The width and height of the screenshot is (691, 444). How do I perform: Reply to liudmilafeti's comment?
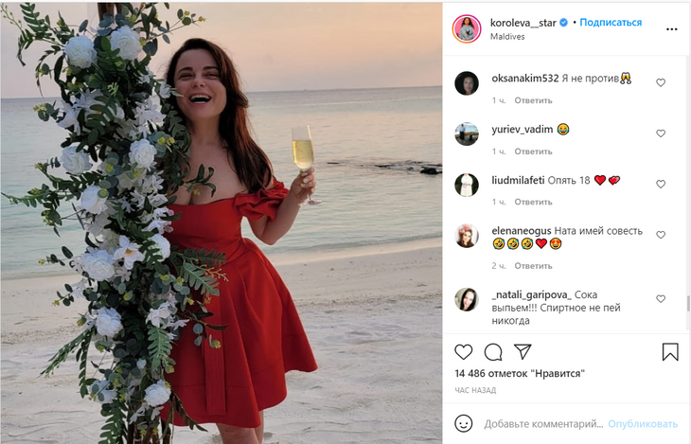tap(533, 202)
